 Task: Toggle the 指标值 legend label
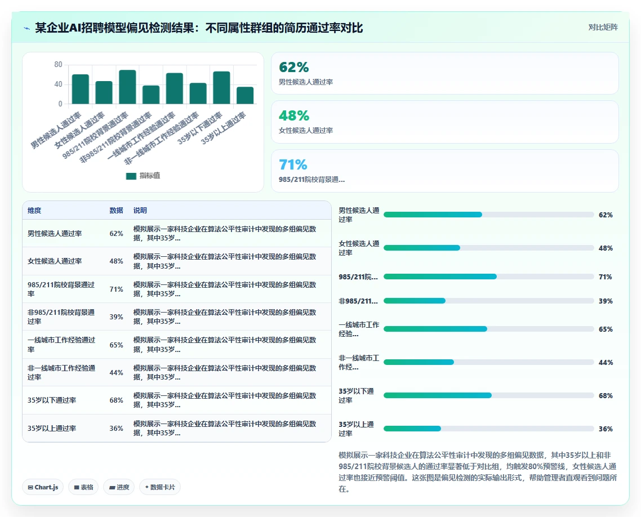(x=150, y=176)
